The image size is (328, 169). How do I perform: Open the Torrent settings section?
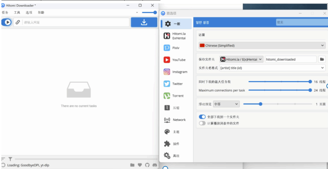tap(176, 96)
